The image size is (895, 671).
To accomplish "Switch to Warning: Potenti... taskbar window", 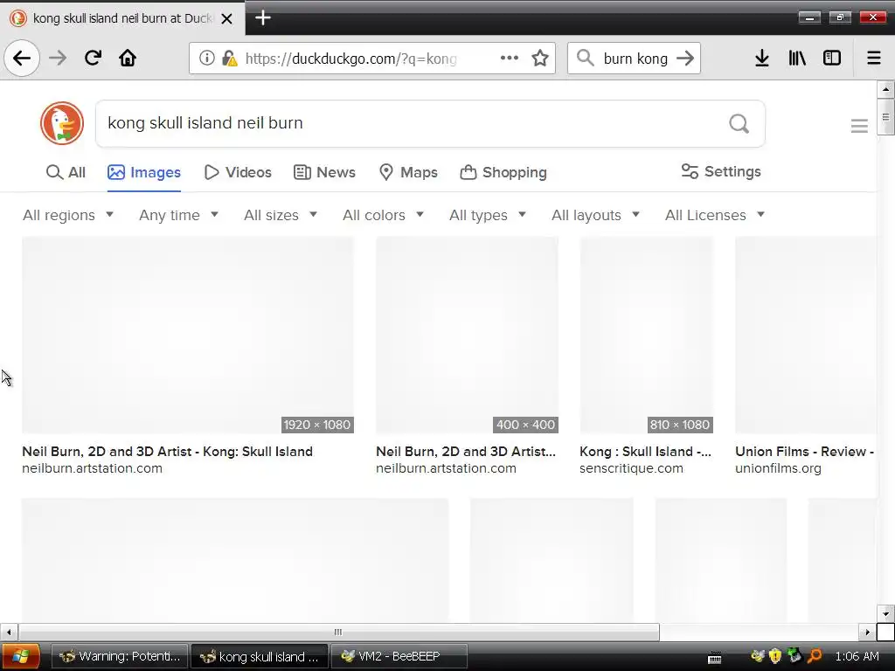I will click(120, 656).
